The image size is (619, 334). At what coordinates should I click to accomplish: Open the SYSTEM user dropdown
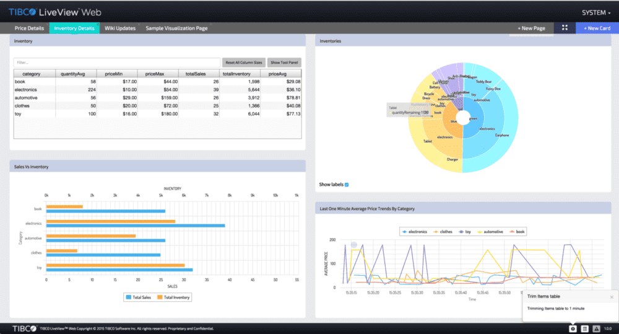596,12
